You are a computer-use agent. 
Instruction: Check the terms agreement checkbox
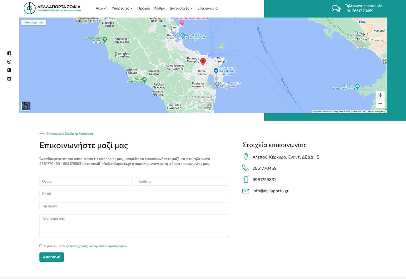point(41,246)
